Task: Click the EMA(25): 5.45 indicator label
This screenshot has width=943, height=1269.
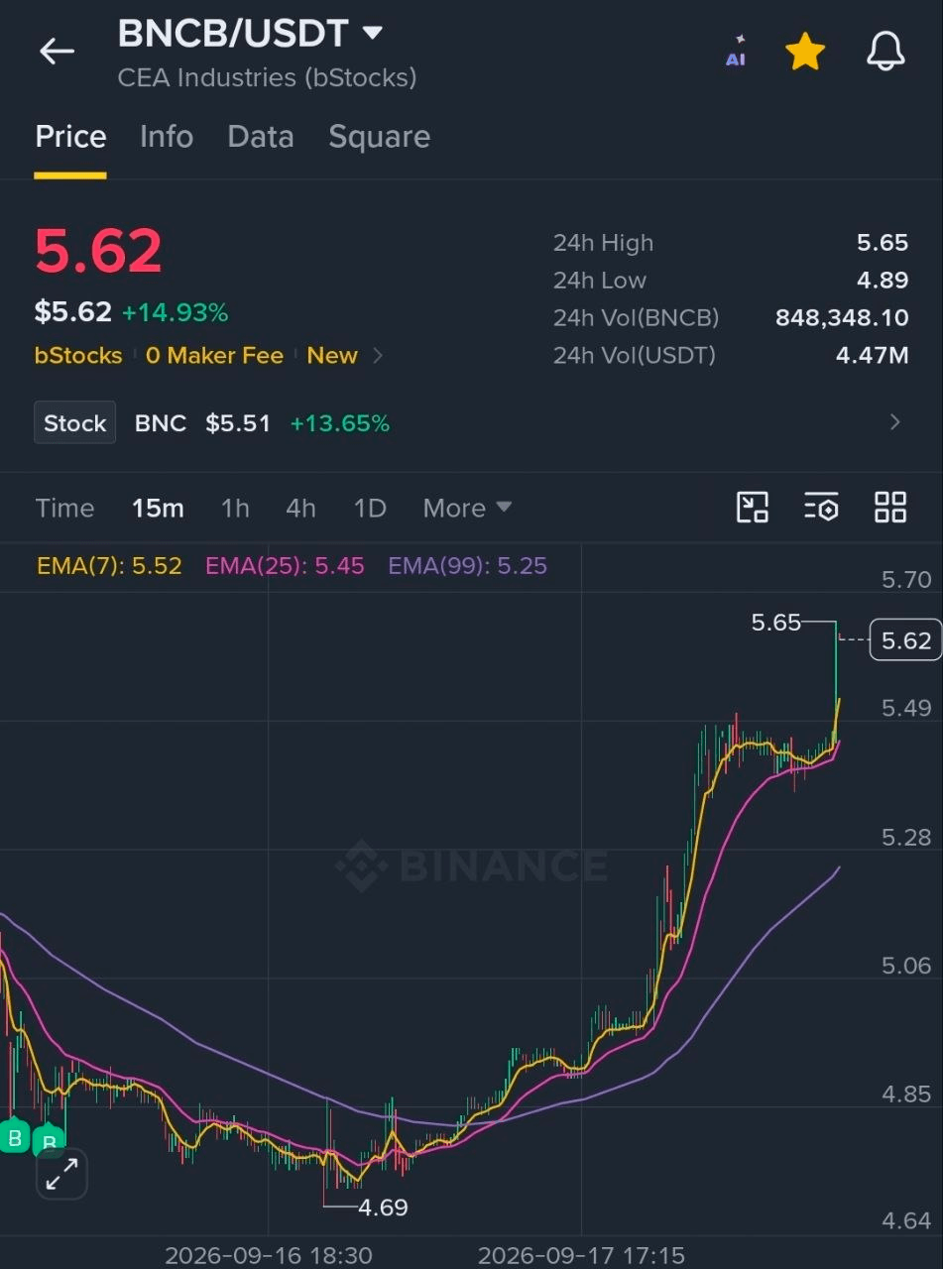Action: (285, 566)
